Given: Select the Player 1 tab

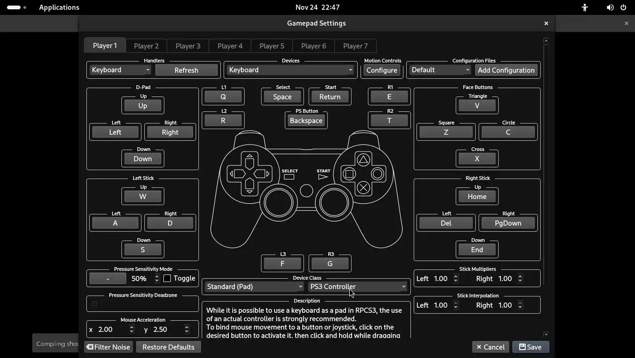Looking at the screenshot, I should (105, 45).
